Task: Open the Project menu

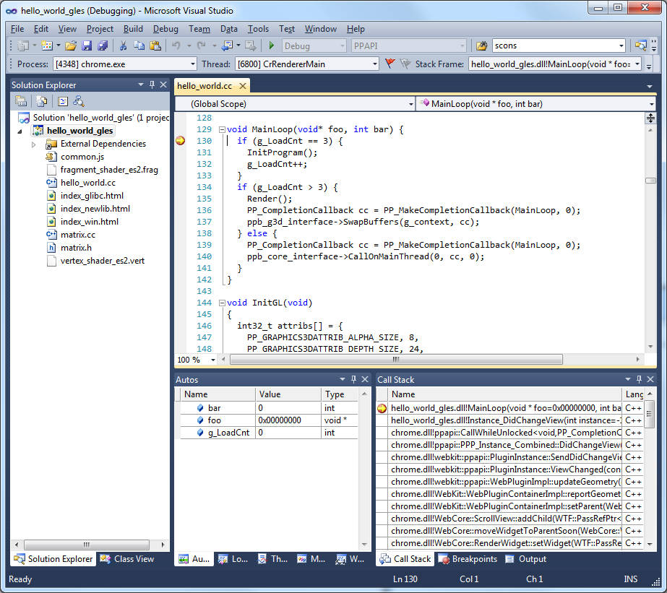Action: coord(100,28)
